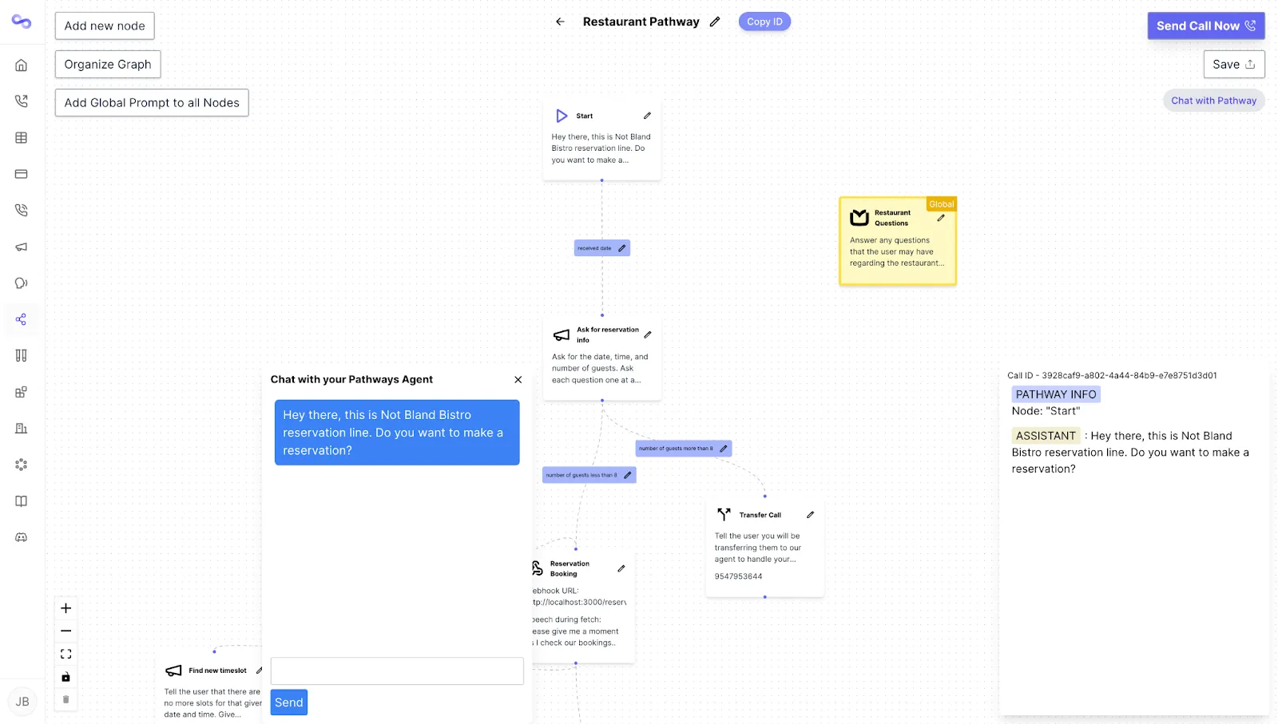Open the book documentation sidebar icon
This screenshot has height=724, width=1278.
[x=22, y=501]
